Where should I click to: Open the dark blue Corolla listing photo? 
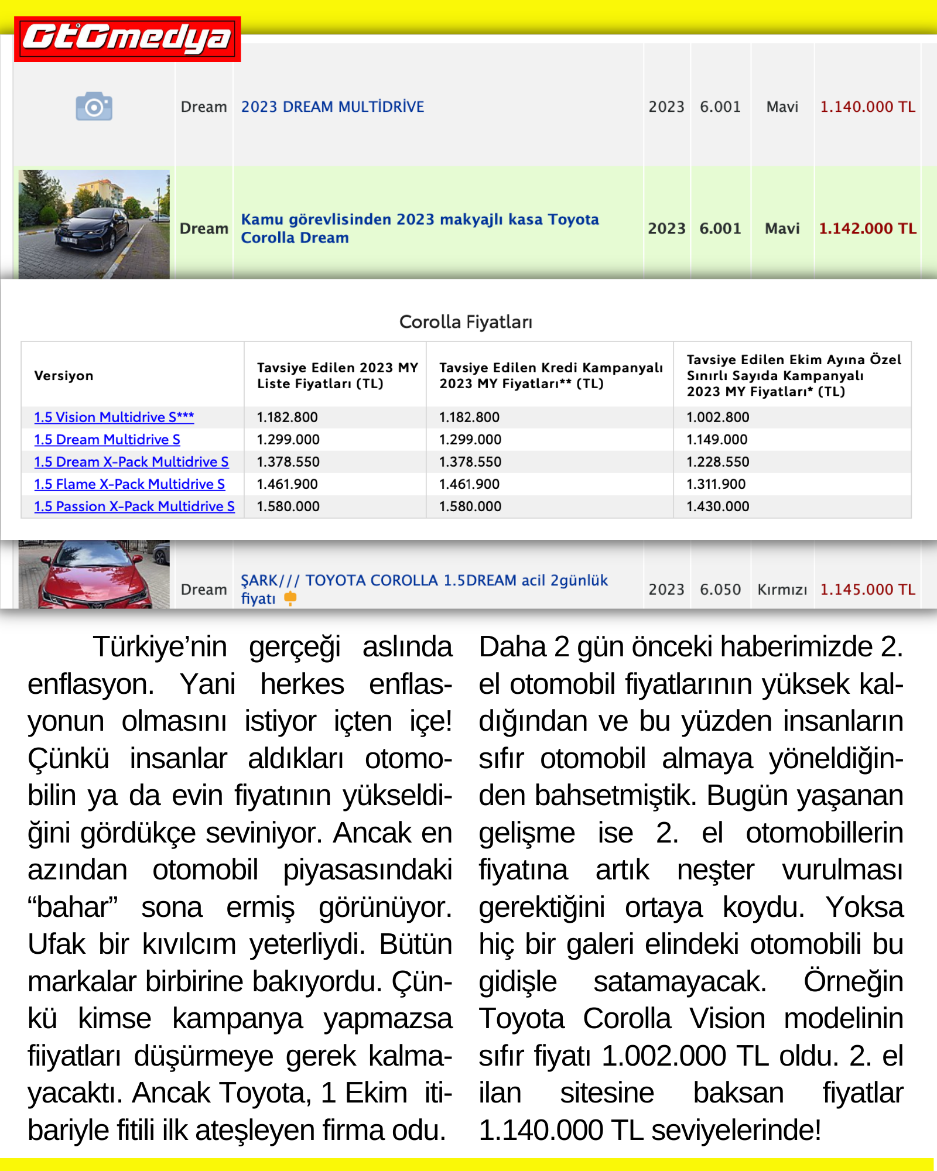coord(94,224)
